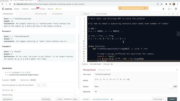The height and width of the screenshot is (101, 180).
Task: Click the panel divider drag handle
Action: click(80, 50)
